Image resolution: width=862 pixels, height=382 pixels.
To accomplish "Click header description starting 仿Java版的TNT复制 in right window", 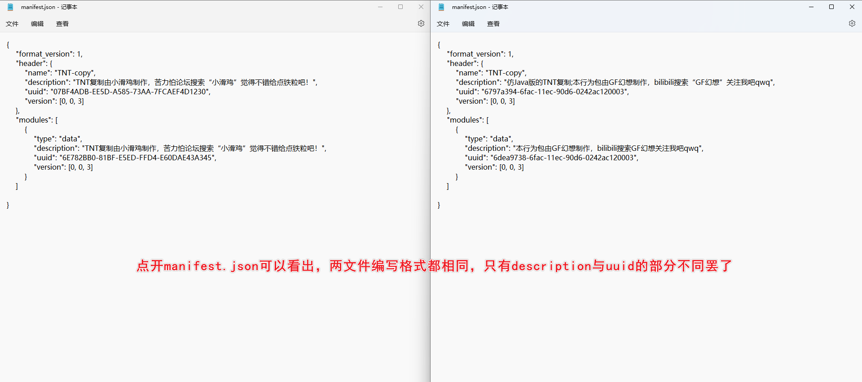I will 616,82.
